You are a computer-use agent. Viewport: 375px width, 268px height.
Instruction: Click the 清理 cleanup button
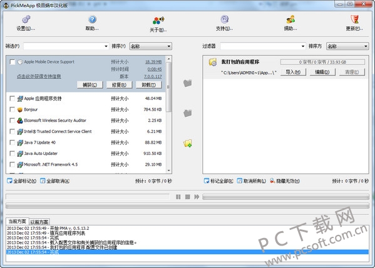tap(352, 72)
